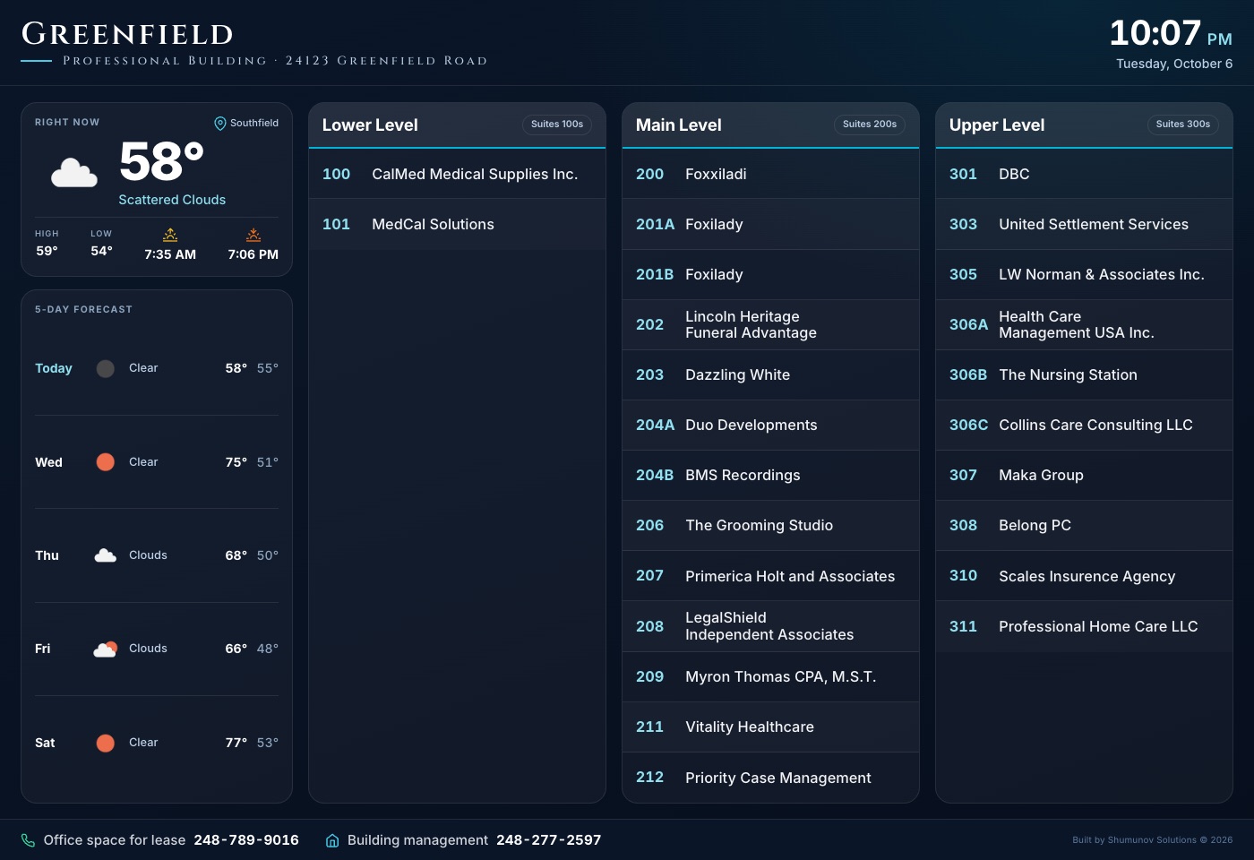Select suite 307 Maka Group
Screen dimensions: 1254x860
coord(1084,475)
